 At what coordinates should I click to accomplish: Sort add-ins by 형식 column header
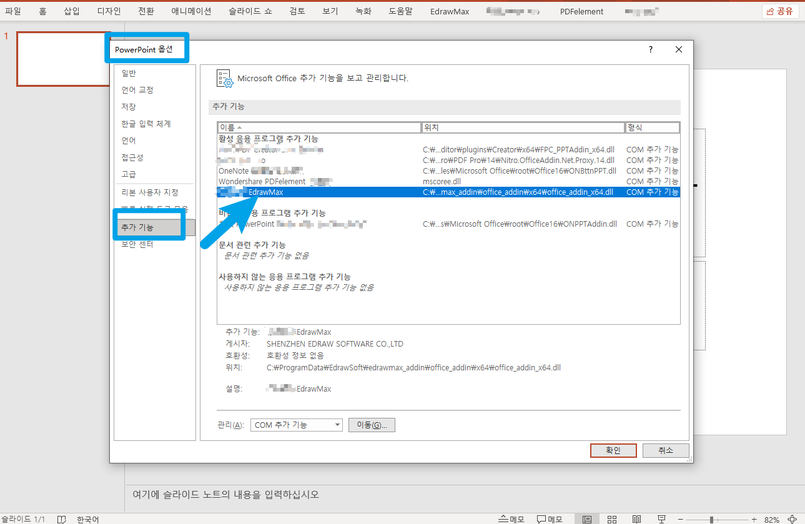pos(653,127)
